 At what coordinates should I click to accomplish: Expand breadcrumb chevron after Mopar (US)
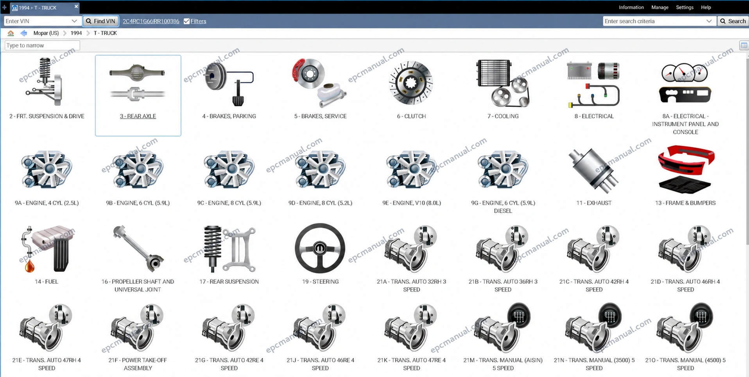pyautogui.click(x=65, y=33)
